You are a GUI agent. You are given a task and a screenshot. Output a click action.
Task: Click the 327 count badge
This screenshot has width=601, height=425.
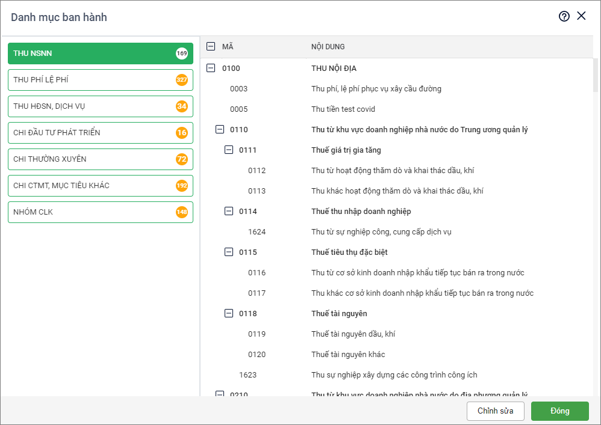tap(182, 80)
